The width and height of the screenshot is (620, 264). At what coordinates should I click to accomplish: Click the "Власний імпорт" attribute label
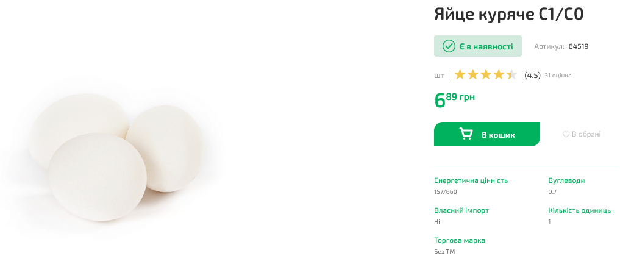[x=461, y=210]
